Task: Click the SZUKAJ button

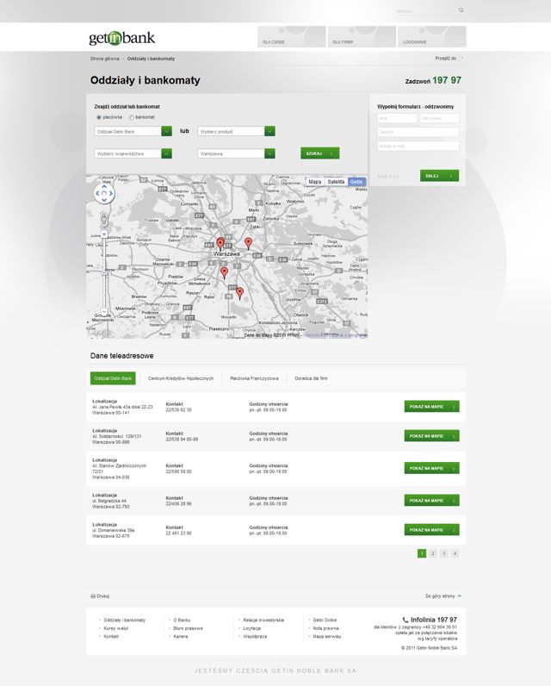Action: [320, 153]
